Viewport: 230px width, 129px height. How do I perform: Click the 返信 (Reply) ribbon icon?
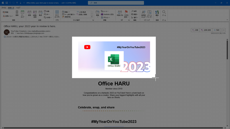pyautogui.click(x=29, y=13)
